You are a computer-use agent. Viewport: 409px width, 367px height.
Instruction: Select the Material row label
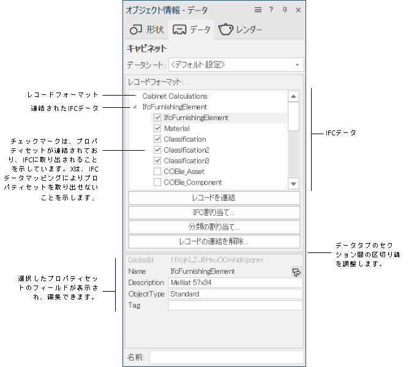pos(176,129)
